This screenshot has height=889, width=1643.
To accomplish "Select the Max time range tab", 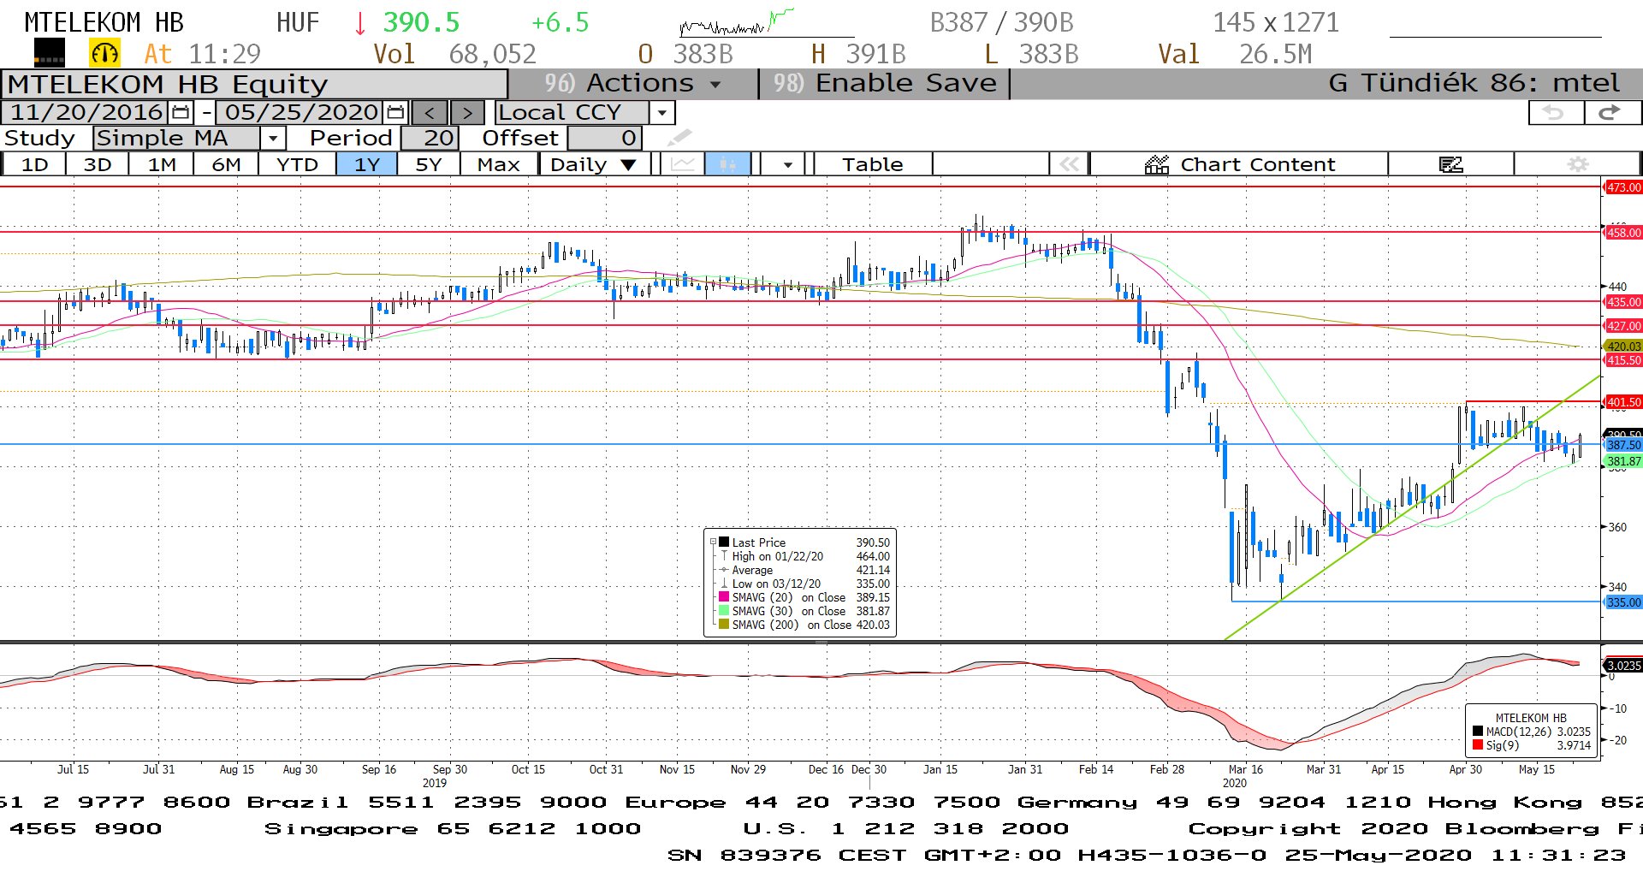I will tap(499, 164).
